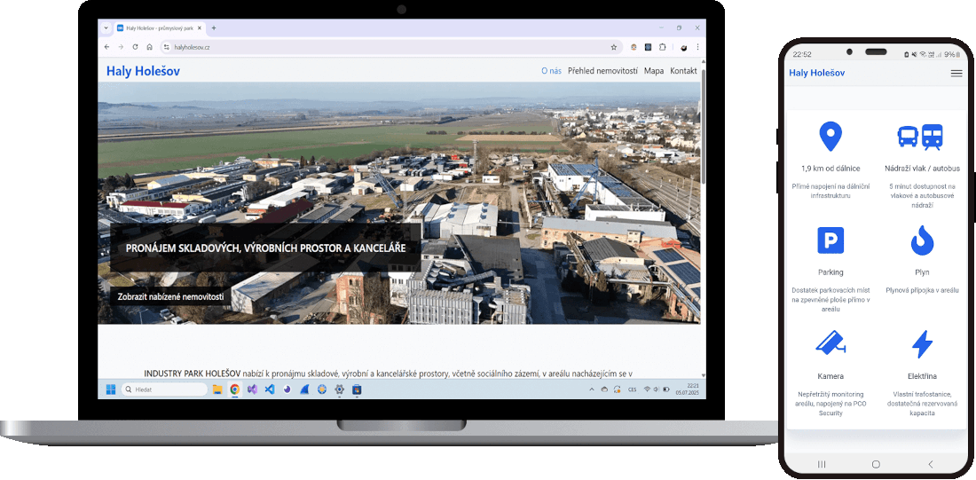Open Chrome's three-dot menu
The width and height of the screenshot is (976, 480).
[697, 47]
